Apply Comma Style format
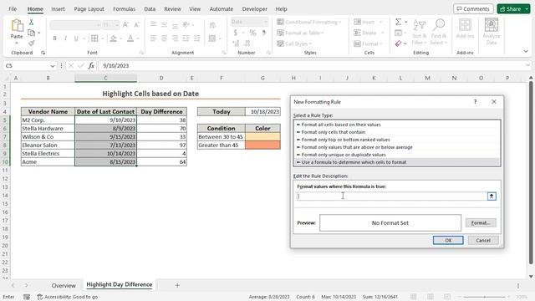Image resolution: width=535 pixels, height=301 pixels. point(264,33)
